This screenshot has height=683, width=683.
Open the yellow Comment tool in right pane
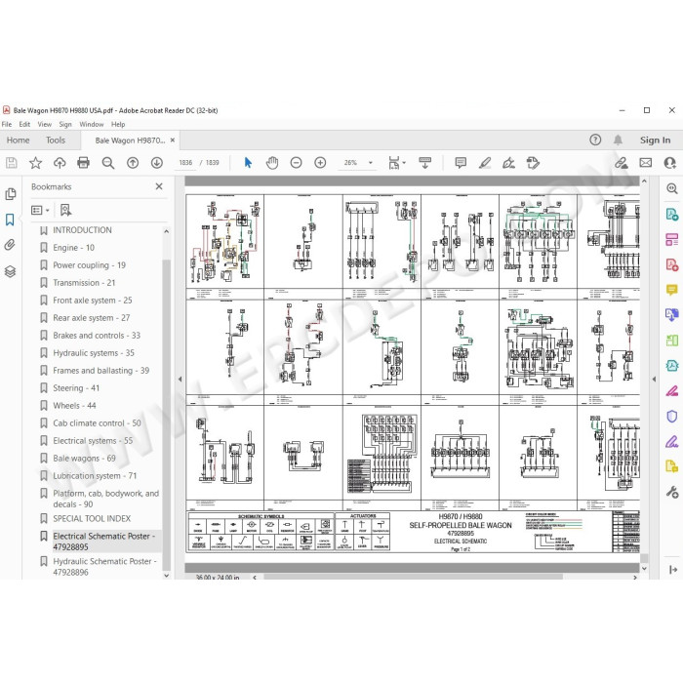pos(671,290)
